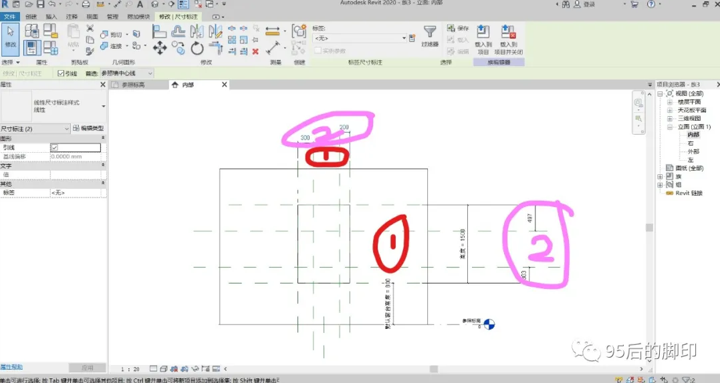720x383 pixels.
Task: Toggle 实例参数 (Instance Parameter) checkbox
Action: [318, 51]
